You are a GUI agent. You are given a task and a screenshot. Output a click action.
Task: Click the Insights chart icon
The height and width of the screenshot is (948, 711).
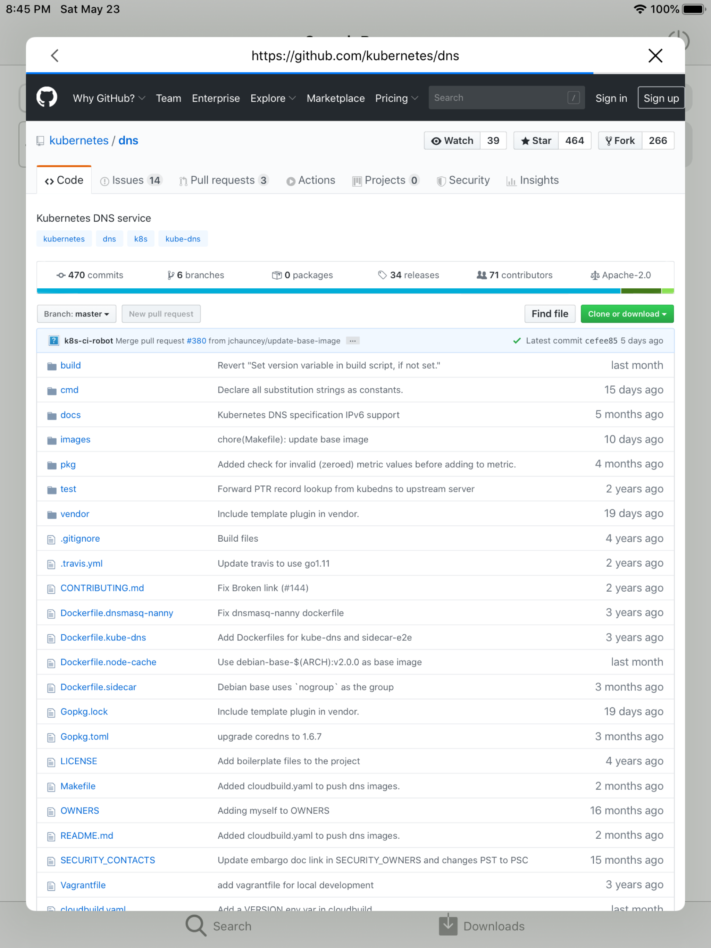512,181
